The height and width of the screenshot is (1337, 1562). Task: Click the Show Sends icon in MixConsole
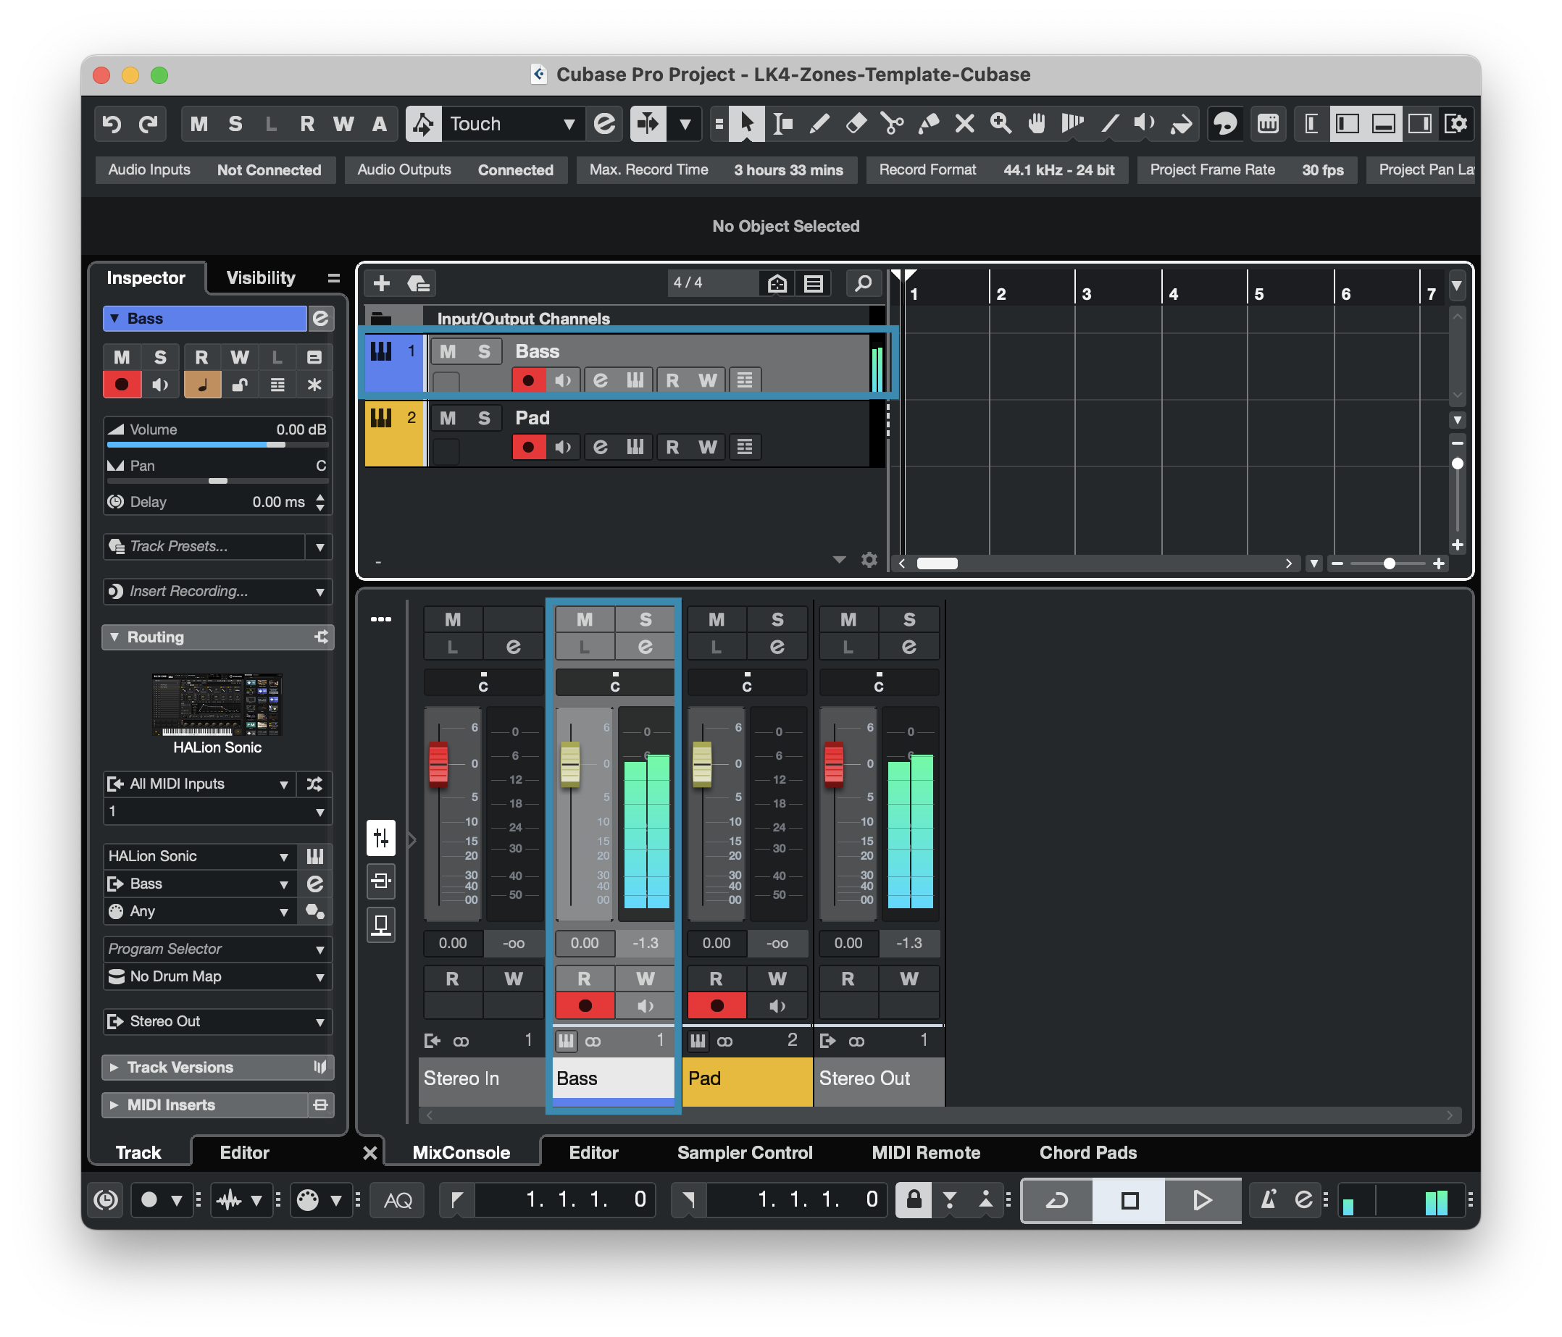382,925
